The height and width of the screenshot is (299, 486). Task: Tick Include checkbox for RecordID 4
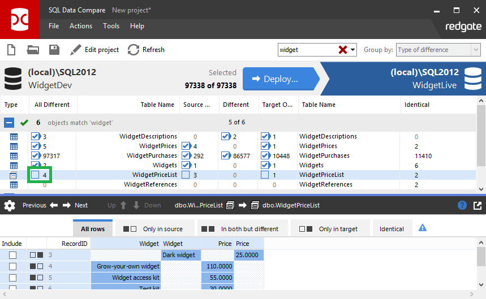pos(12,266)
